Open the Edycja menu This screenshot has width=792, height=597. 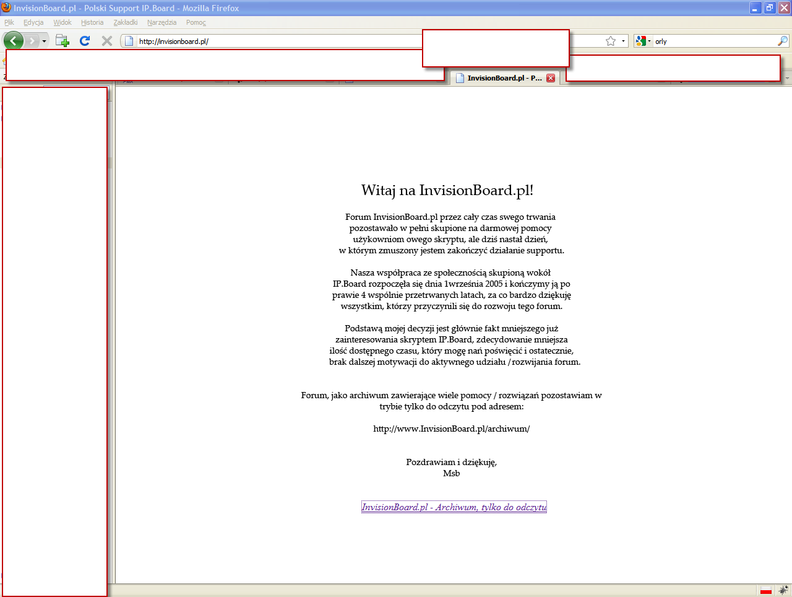point(33,22)
